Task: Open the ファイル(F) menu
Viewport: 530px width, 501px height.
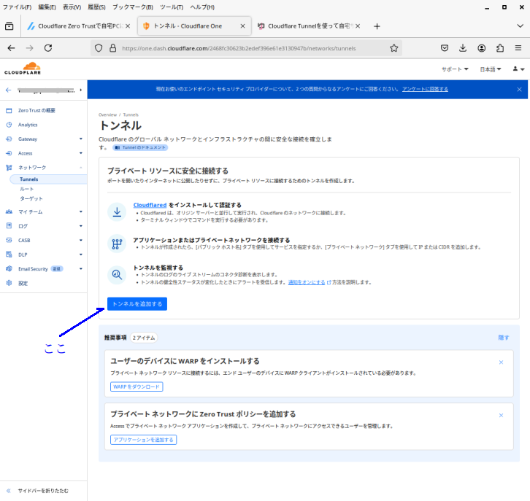Action: click(x=17, y=7)
